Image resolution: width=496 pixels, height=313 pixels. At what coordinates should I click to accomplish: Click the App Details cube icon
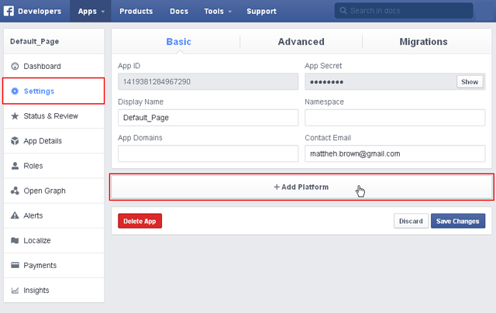click(15, 141)
